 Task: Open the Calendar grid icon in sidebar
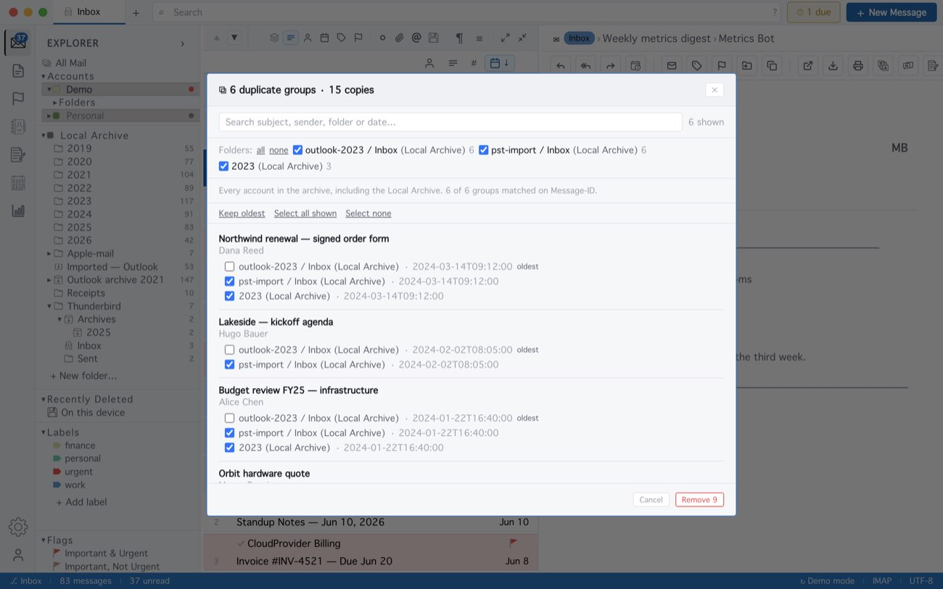click(x=18, y=183)
